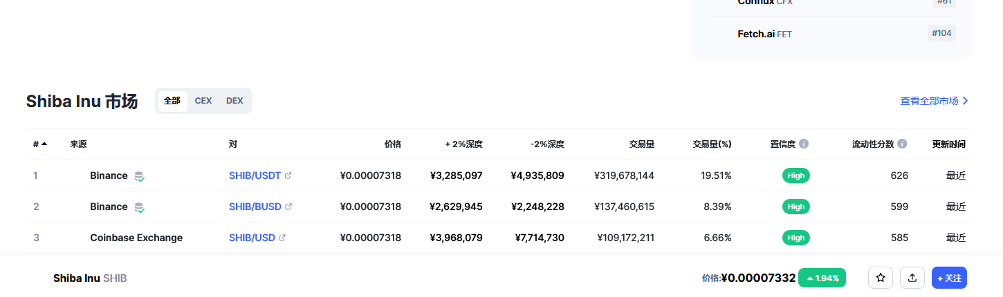The width and height of the screenshot is (1003, 297).
Task: Click external link icon next to SHIB/BUSD
Action: 288,207
